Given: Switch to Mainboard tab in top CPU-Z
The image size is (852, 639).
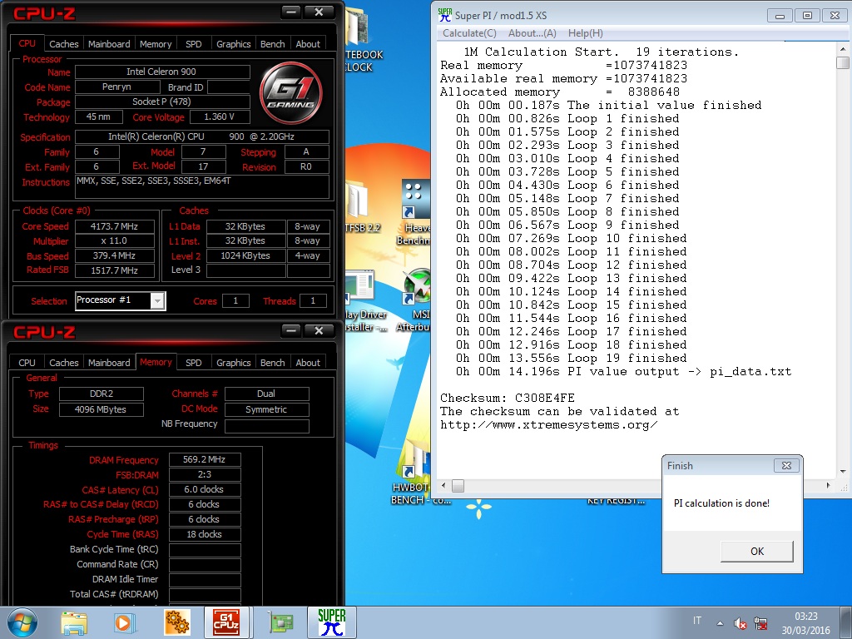Looking at the screenshot, I should 109,44.
